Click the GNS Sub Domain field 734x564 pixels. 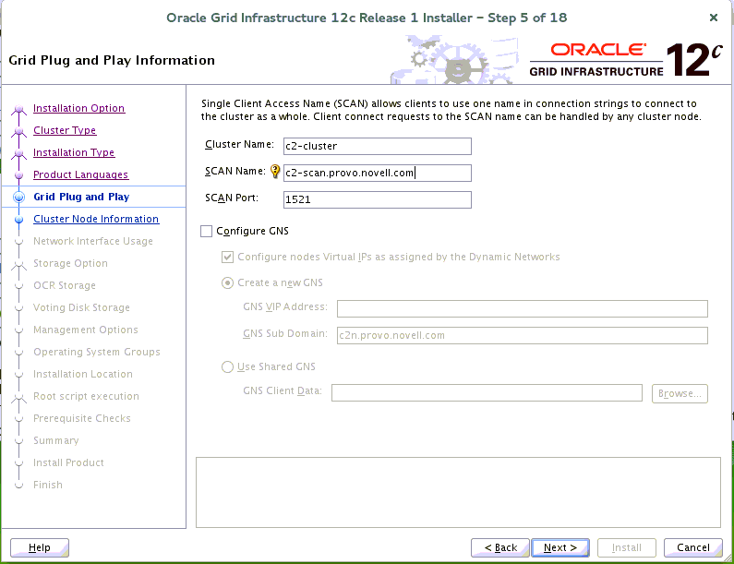[x=523, y=335]
